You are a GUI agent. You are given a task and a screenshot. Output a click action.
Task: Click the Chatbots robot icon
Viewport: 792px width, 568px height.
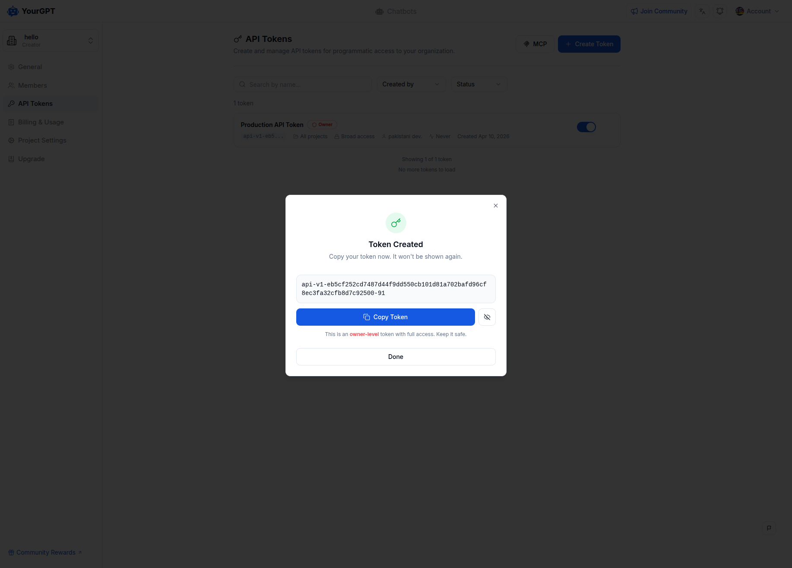380,12
